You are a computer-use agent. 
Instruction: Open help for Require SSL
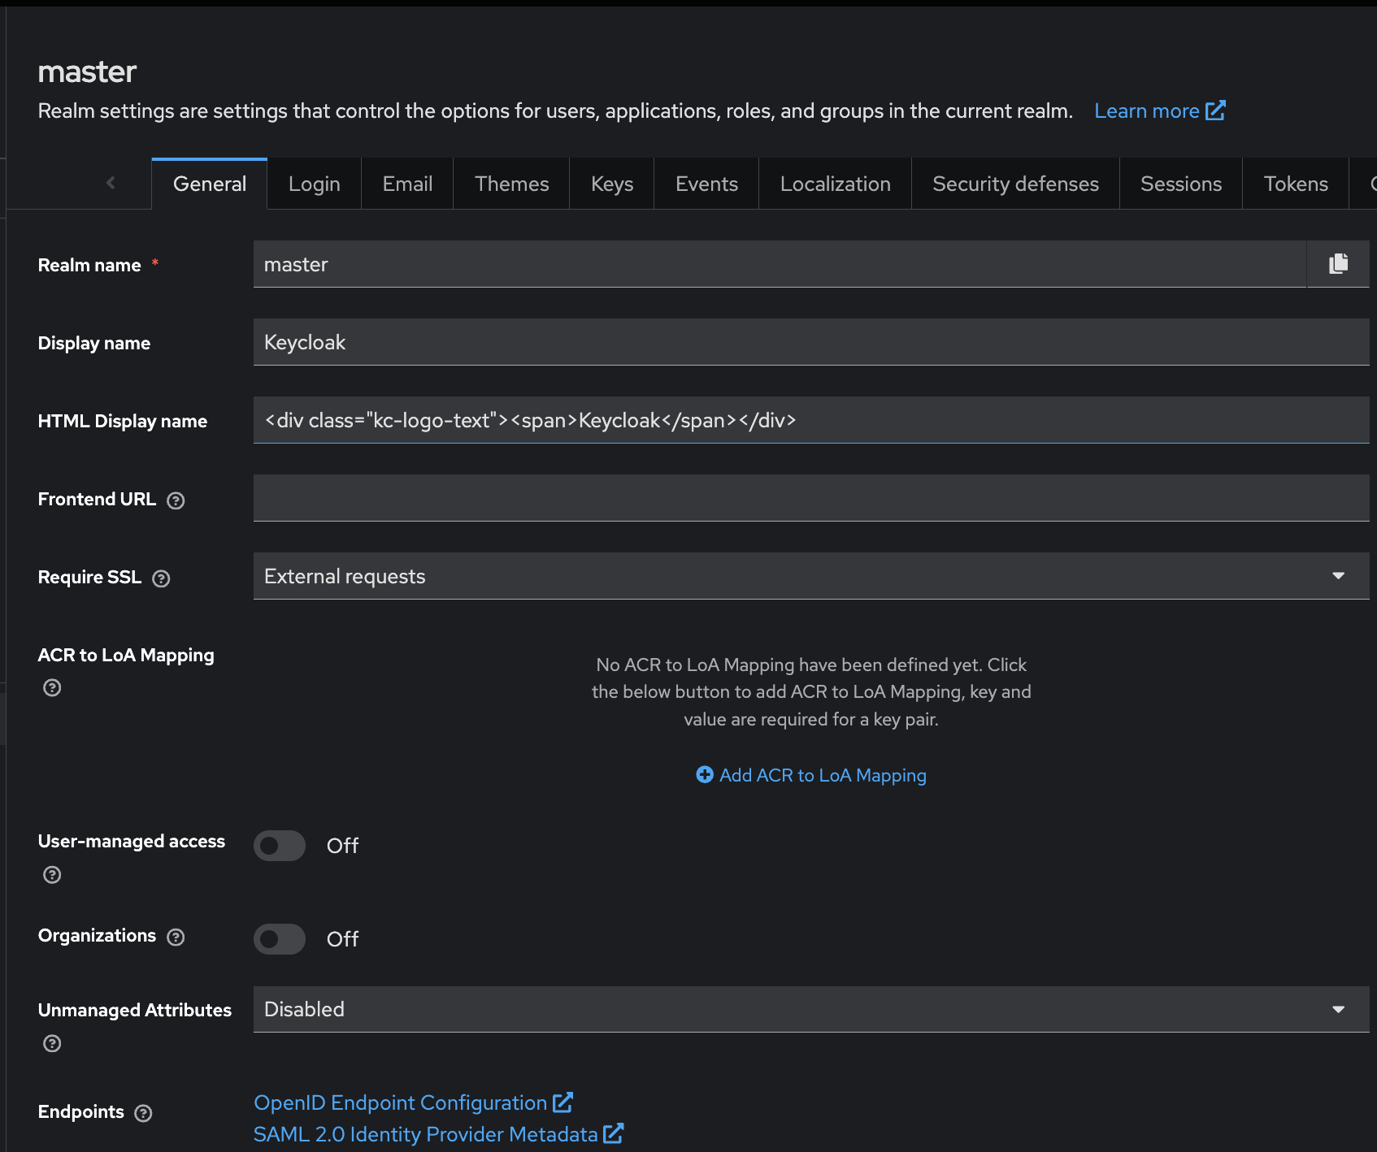click(x=161, y=578)
